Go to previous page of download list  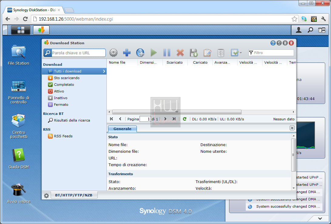click(x=120, y=119)
